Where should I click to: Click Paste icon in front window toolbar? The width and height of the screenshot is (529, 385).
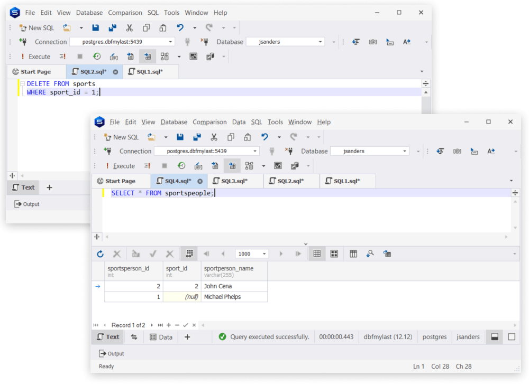pos(248,137)
